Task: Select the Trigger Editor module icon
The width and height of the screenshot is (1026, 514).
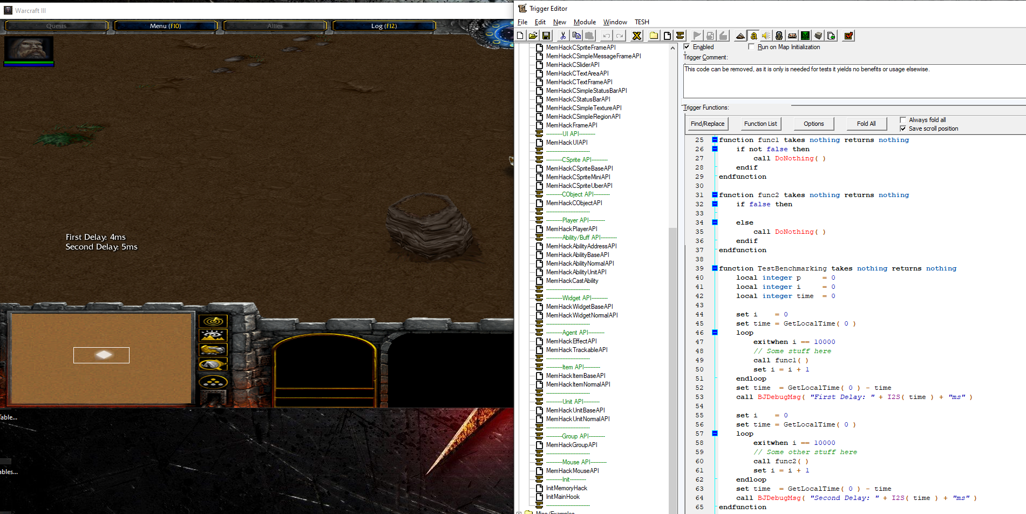Action: [x=753, y=36]
